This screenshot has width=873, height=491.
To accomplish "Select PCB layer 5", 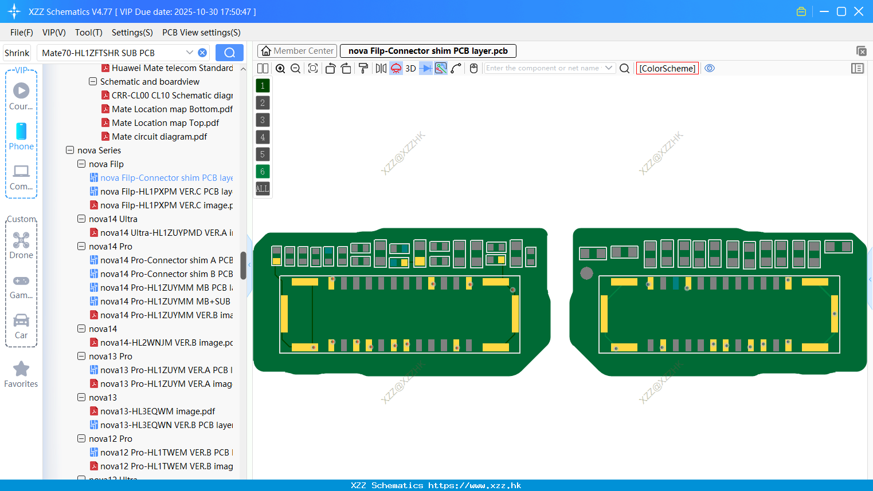I will click(263, 155).
